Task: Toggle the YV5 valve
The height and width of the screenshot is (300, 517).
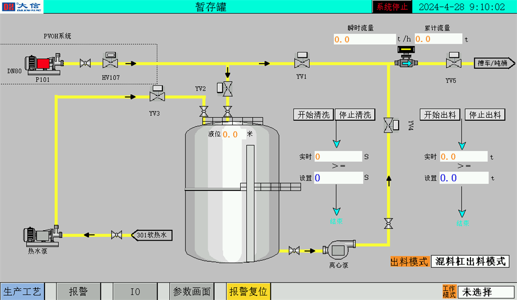Action: point(454,60)
